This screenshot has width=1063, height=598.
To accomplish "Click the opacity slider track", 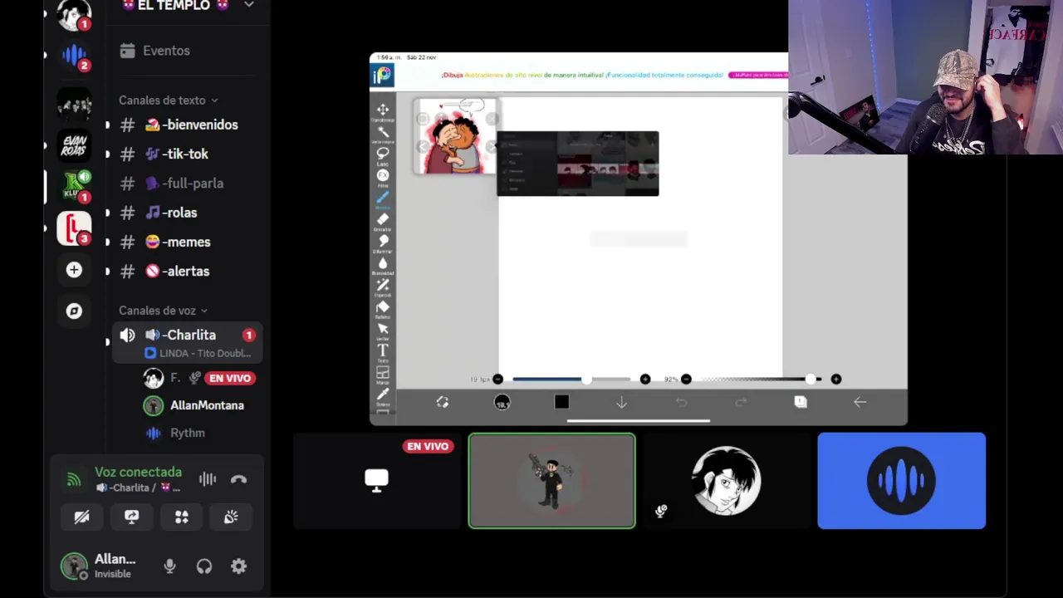I will tap(761, 380).
